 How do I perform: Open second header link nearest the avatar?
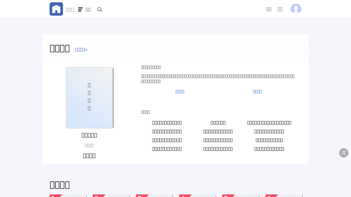pos(280,9)
